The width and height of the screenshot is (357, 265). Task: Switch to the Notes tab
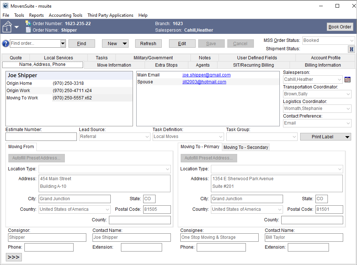click(205, 58)
